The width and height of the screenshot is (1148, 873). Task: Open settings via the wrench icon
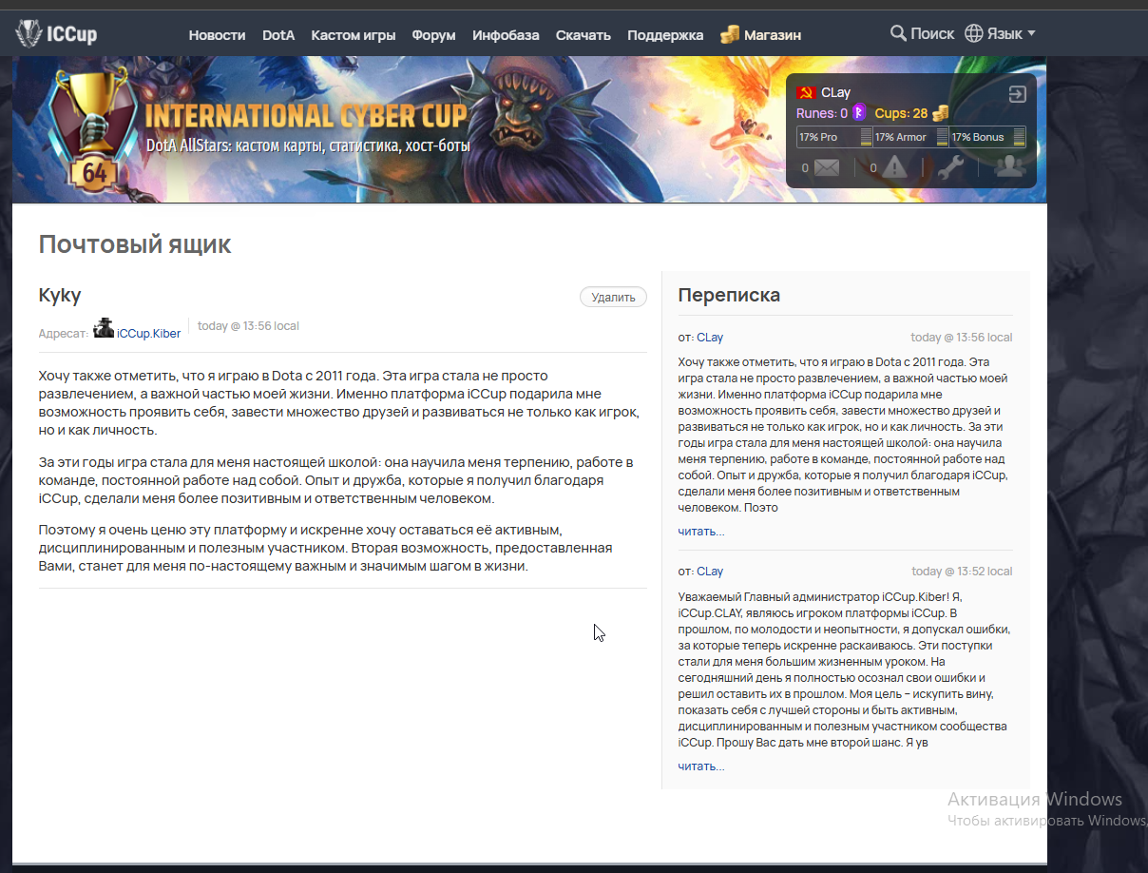tap(950, 167)
